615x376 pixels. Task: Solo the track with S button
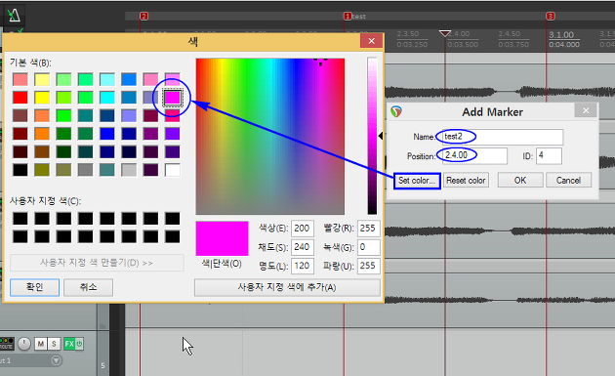54,344
